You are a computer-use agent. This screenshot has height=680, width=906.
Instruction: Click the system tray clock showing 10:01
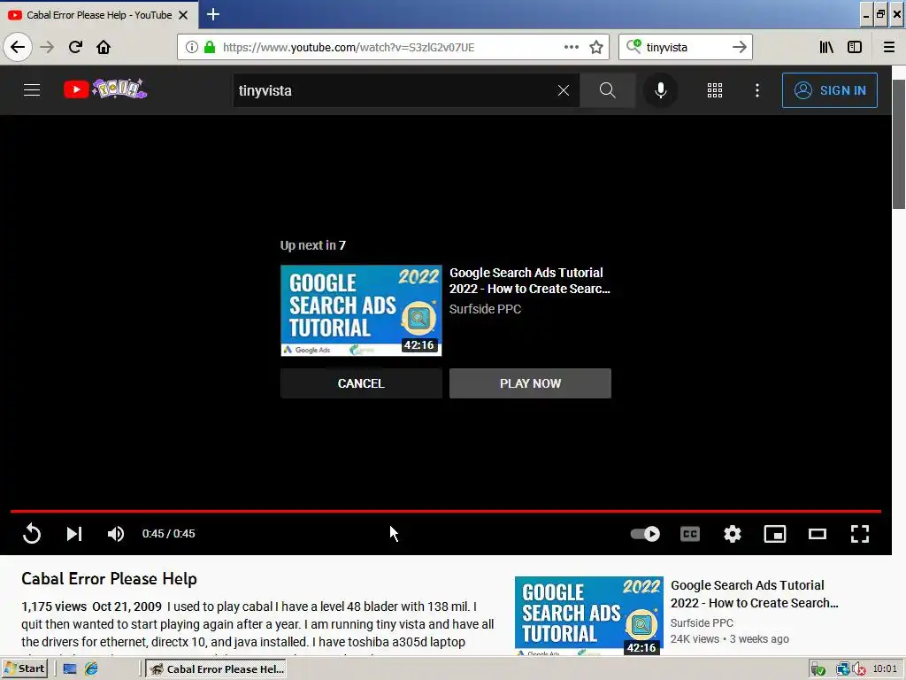point(885,668)
